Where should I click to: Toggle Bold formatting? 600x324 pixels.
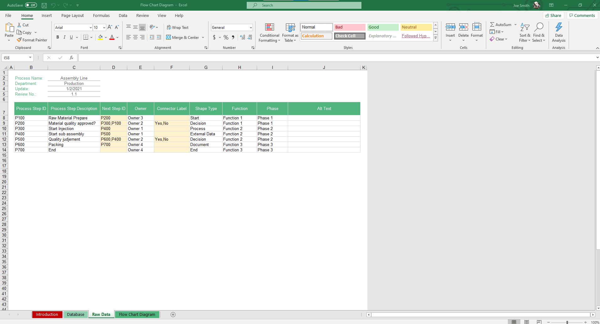click(58, 37)
